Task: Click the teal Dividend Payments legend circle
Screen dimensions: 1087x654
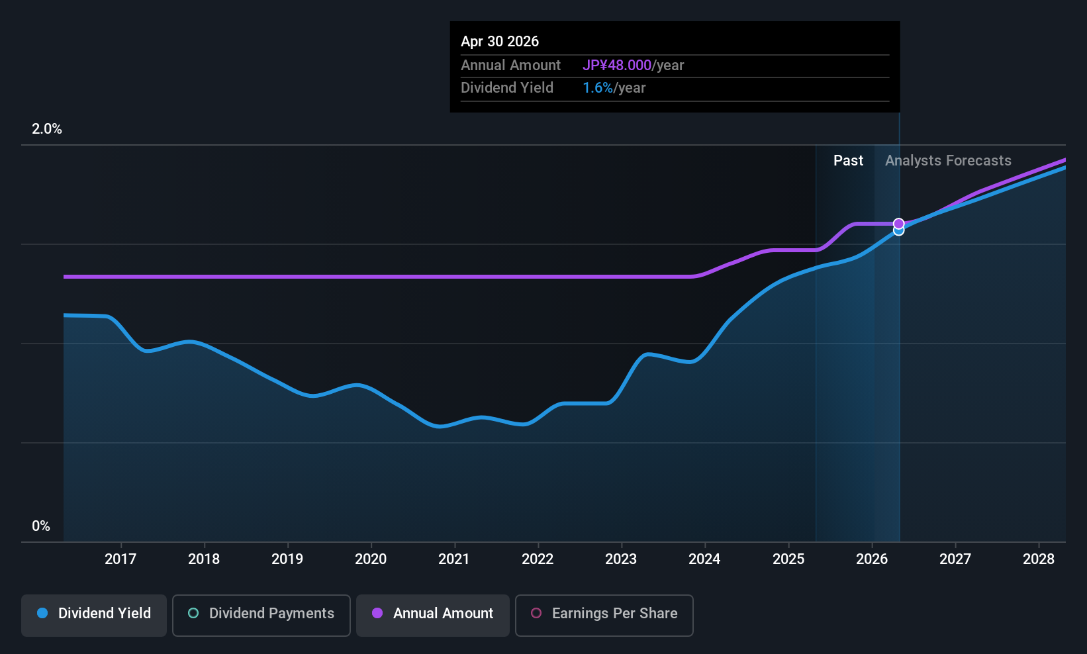Action: [x=193, y=613]
